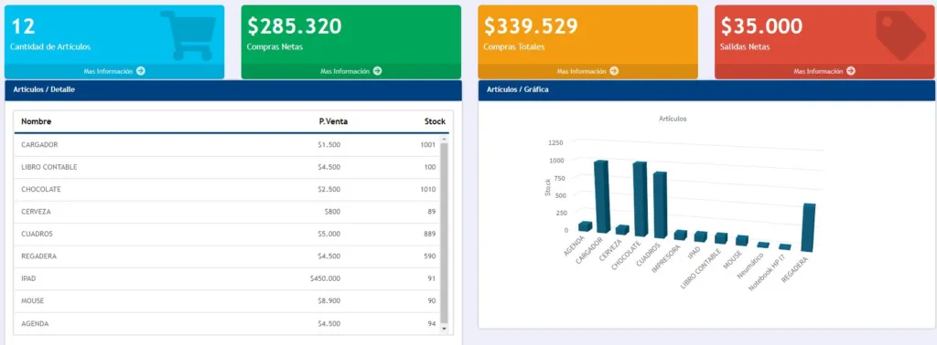
Task: Click the vertical scrollbar thumb in table
Action: (x=444, y=233)
